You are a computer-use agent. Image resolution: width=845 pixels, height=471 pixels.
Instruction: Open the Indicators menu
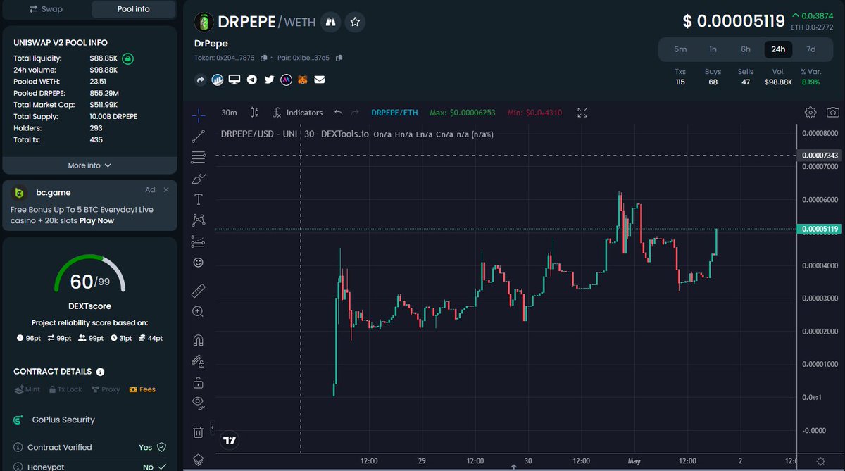click(298, 113)
